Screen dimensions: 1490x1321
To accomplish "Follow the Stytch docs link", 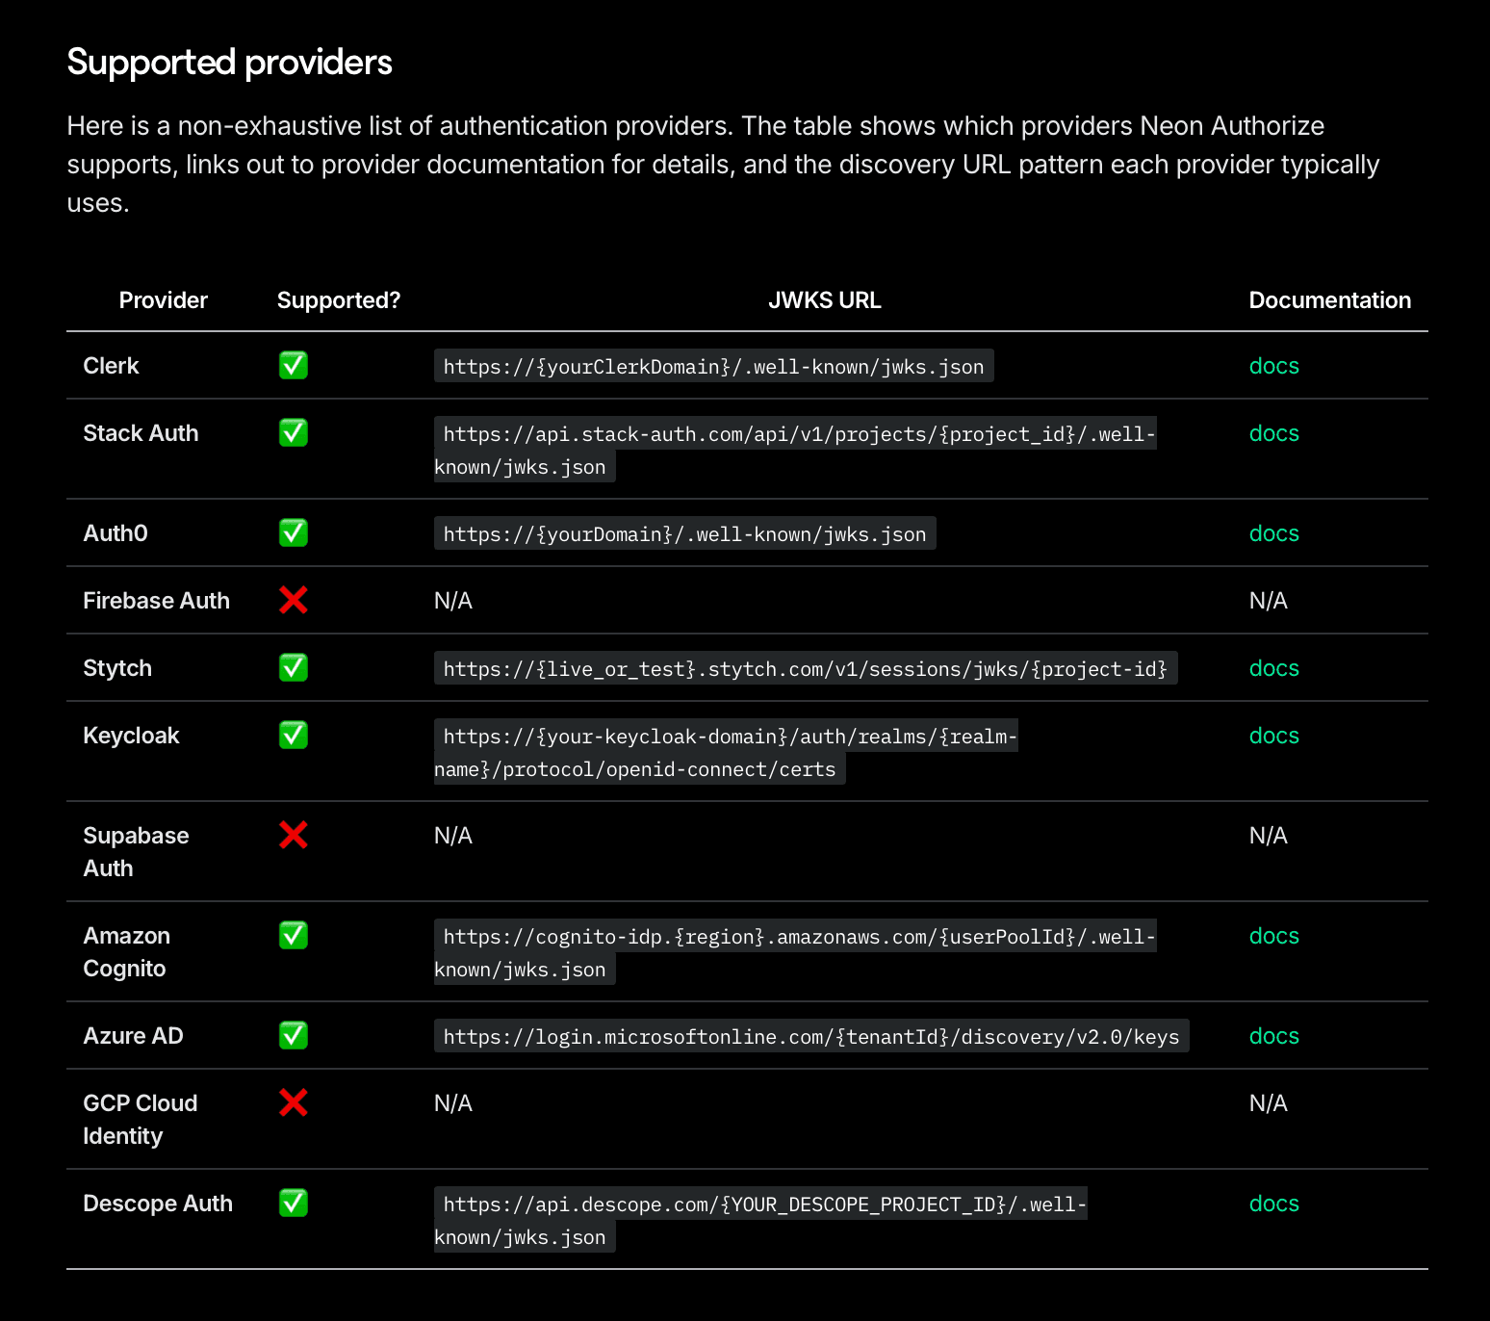I will tap(1273, 668).
